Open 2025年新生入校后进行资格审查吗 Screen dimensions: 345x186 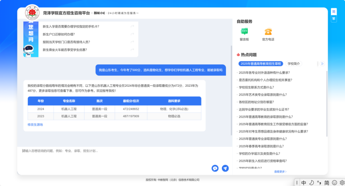[263, 161]
